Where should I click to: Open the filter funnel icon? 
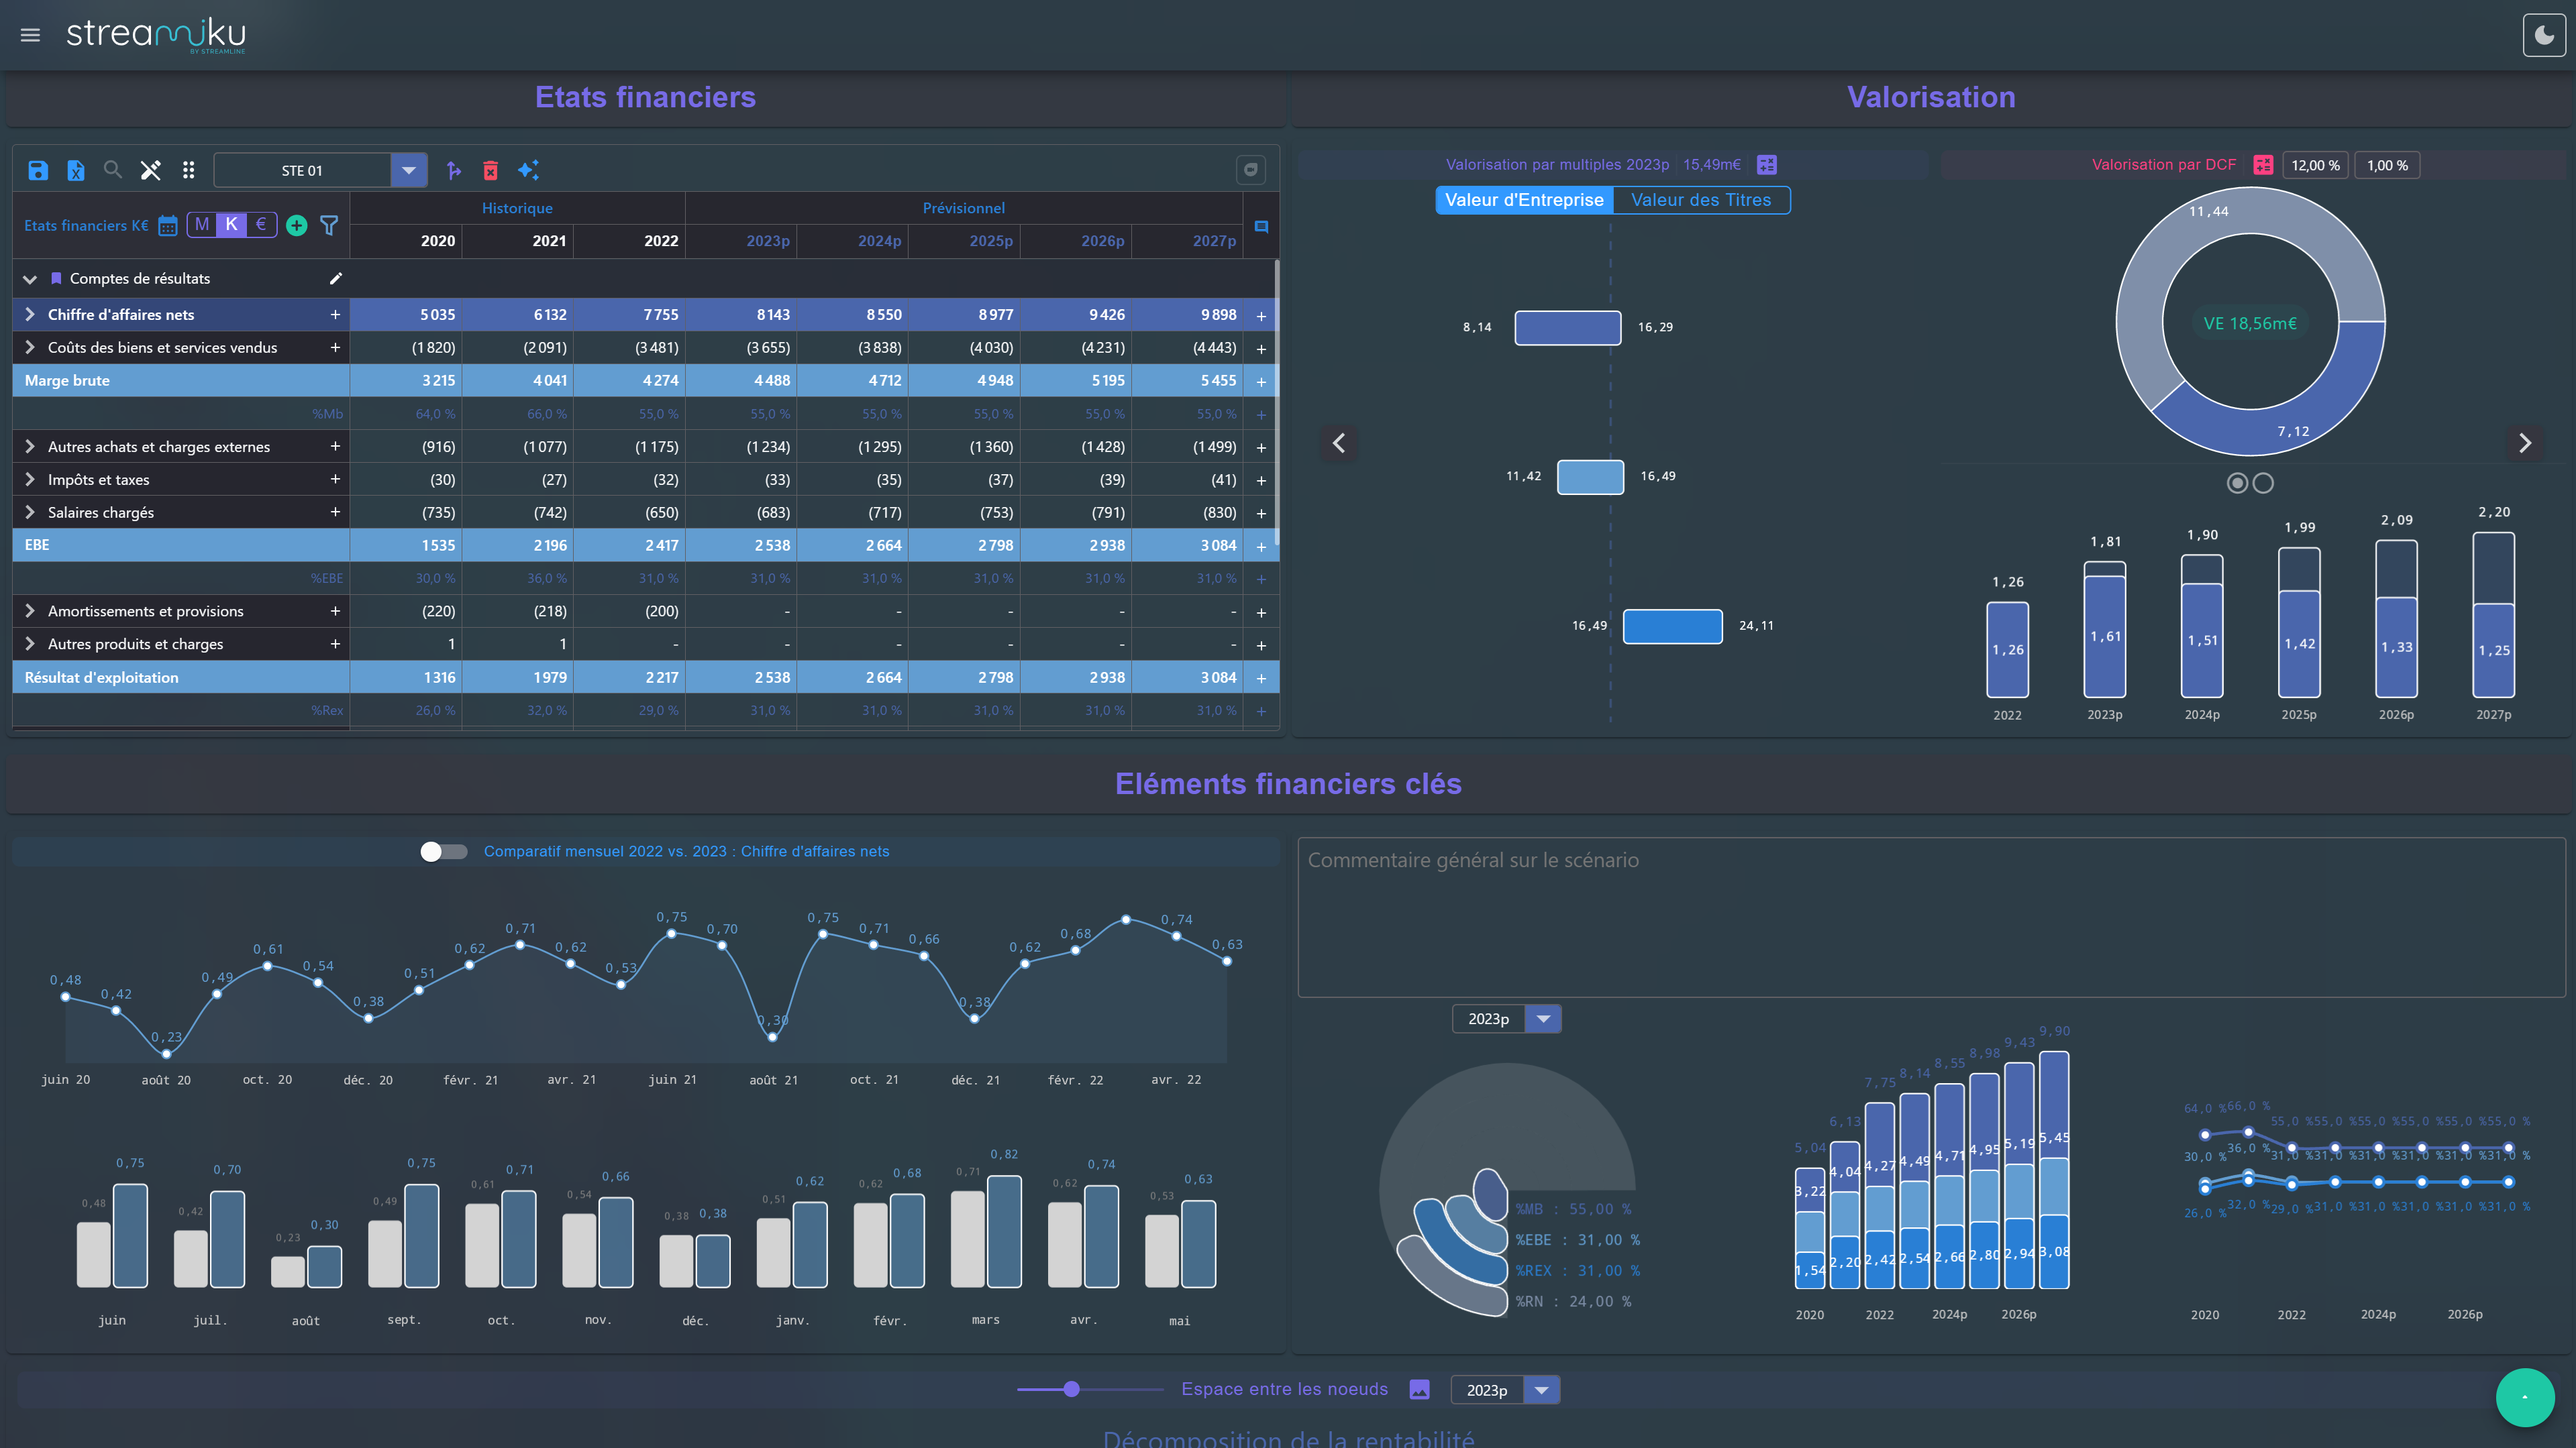(x=329, y=226)
